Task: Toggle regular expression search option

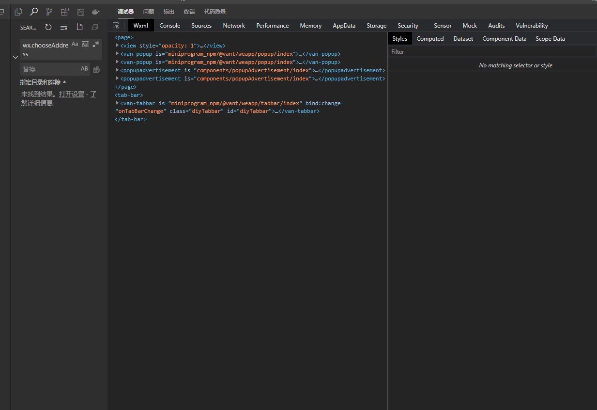Action: click(96, 44)
